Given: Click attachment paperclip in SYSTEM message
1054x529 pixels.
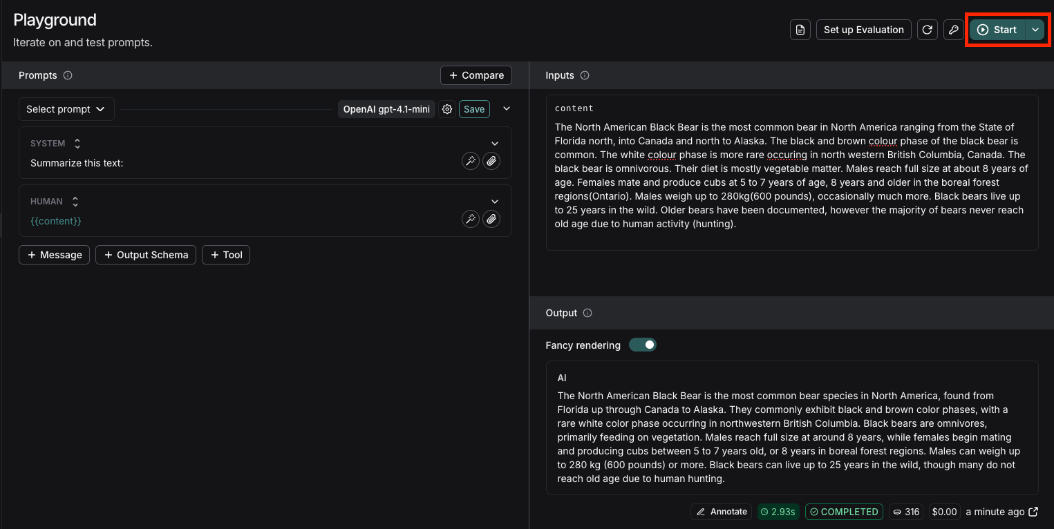Looking at the screenshot, I should coord(491,161).
